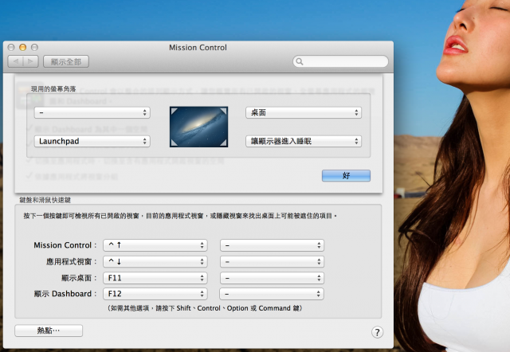The image size is (510, 352).
Task: Open Mission Control keyboard shortcut dropdown
Action: tap(155, 245)
